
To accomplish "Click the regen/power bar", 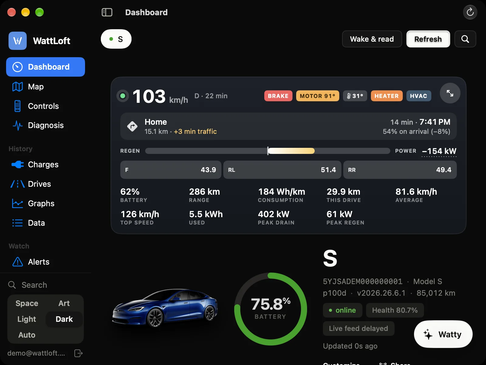I will [268, 151].
